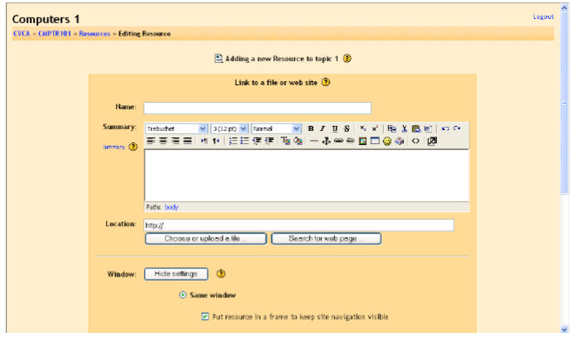Image resolution: width=576 pixels, height=337 pixels.
Task: Enlarge the editor to fullscreen
Action: [x=431, y=142]
